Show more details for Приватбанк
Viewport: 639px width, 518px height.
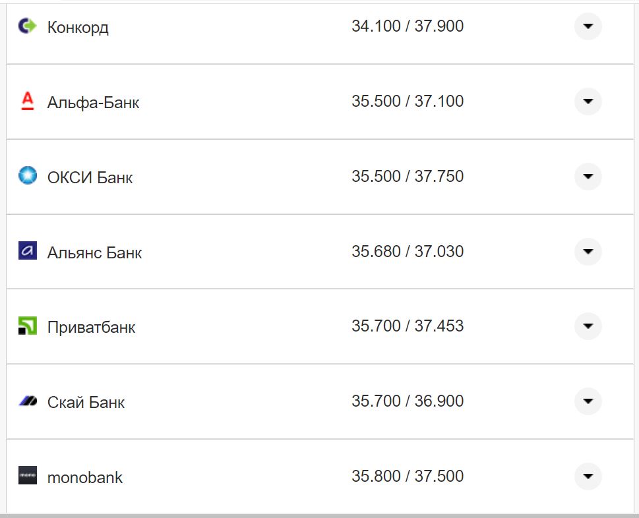588,326
